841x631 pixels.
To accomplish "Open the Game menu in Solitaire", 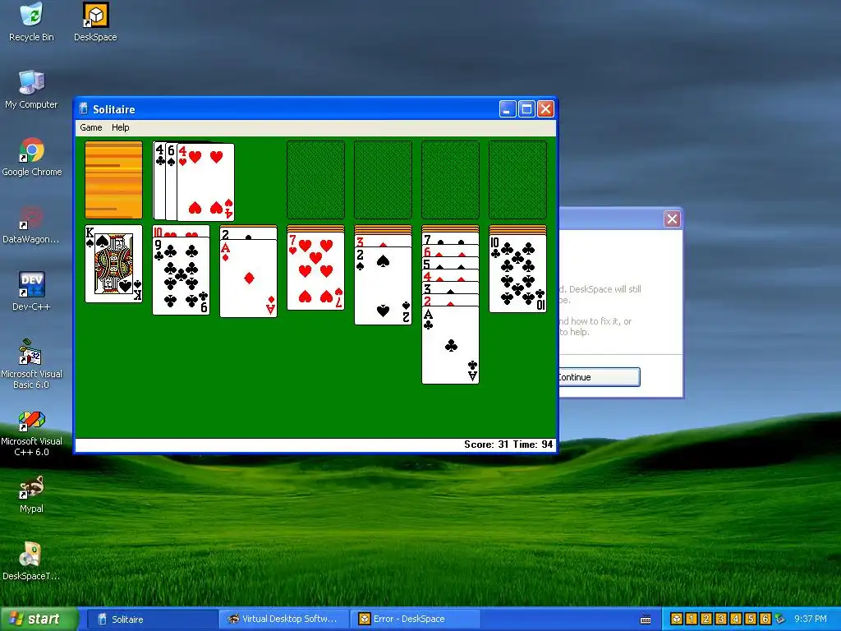I will [90, 127].
